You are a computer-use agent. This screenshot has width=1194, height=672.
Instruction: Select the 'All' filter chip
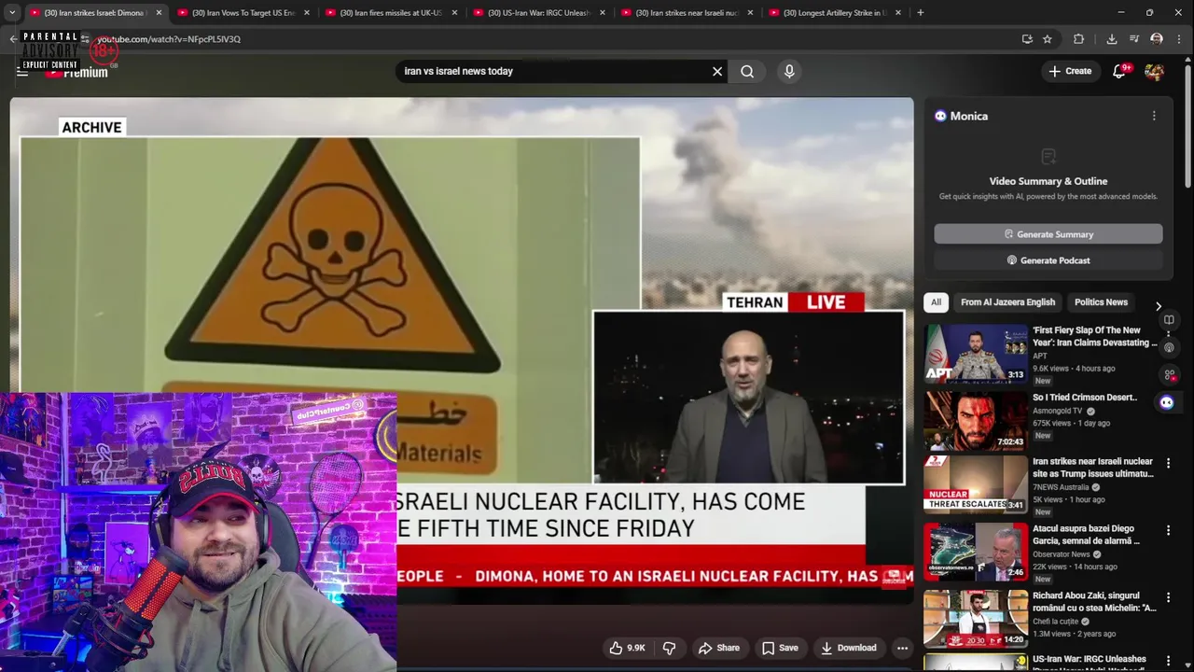[x=936, y=302]
